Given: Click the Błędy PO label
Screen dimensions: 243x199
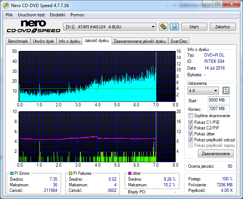Looking at the screenshot, I should pos(137,192).
